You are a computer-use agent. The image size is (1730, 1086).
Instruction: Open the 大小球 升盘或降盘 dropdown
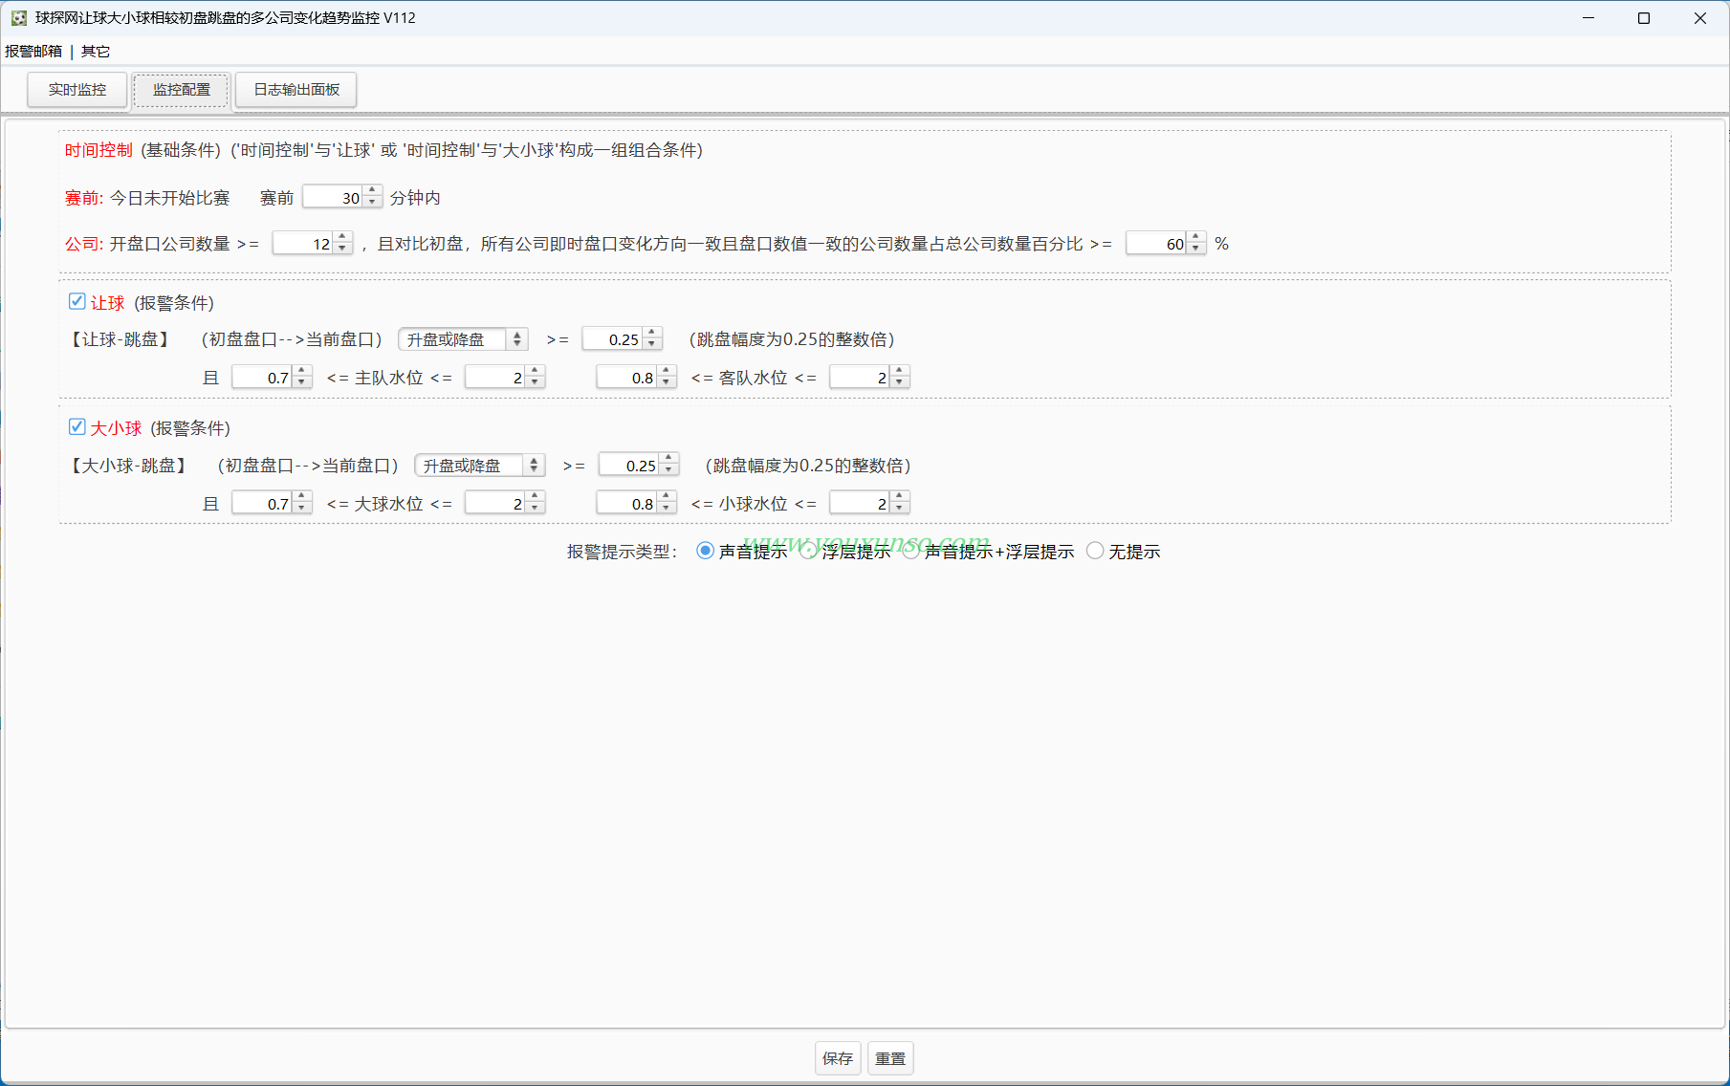tap(479, 466)
